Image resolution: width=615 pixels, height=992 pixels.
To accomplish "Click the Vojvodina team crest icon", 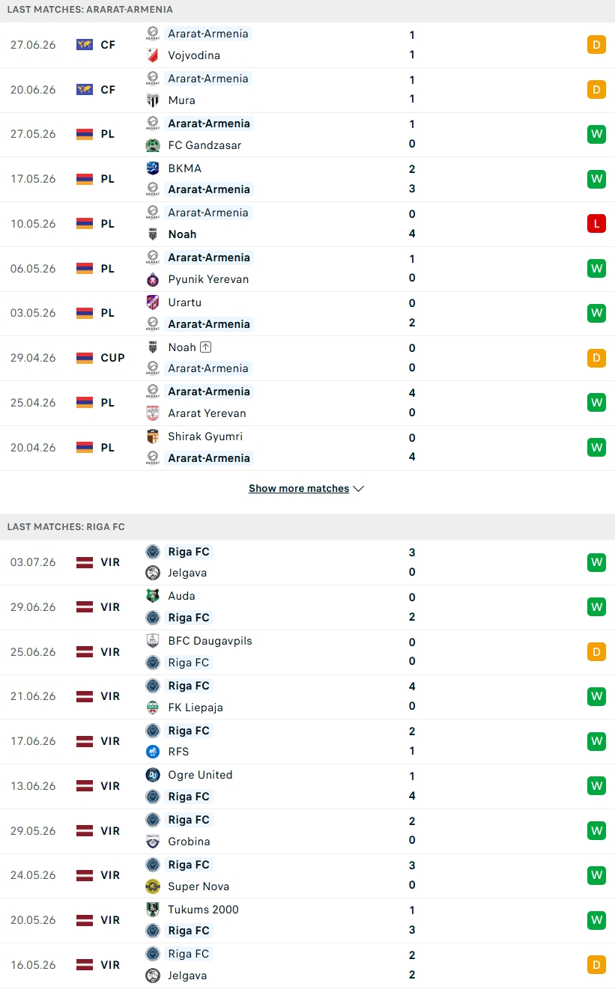I will (153, 55).
